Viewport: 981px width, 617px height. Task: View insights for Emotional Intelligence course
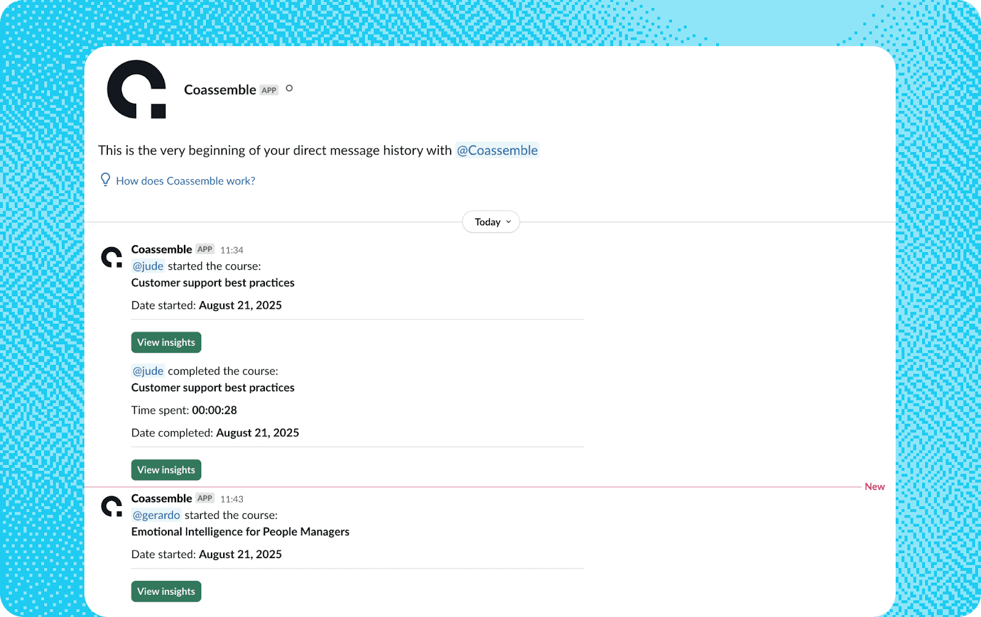click(x=166, y=591)
